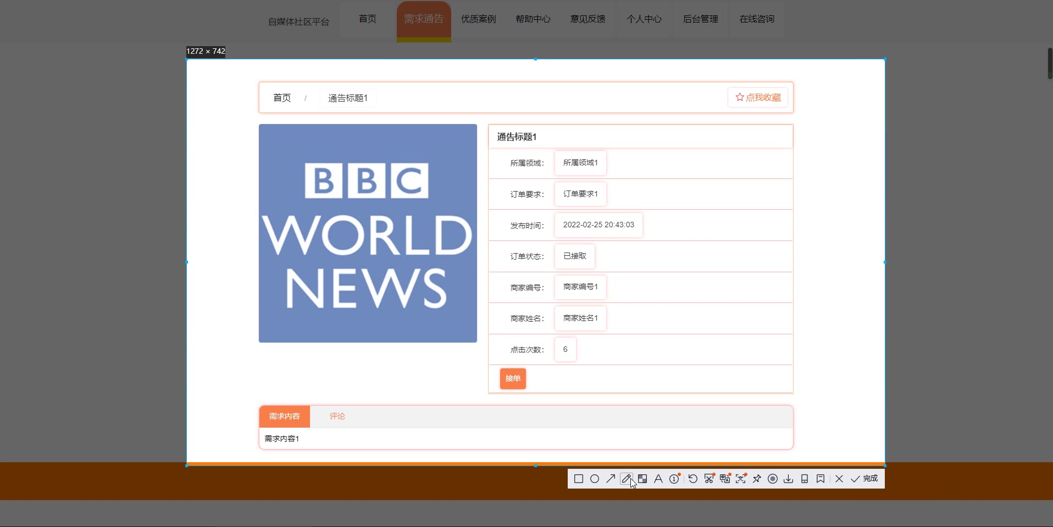Open the 帮助中心 navigation item
This screenshot has height=527, width=1053.
[x=533, y=19]
